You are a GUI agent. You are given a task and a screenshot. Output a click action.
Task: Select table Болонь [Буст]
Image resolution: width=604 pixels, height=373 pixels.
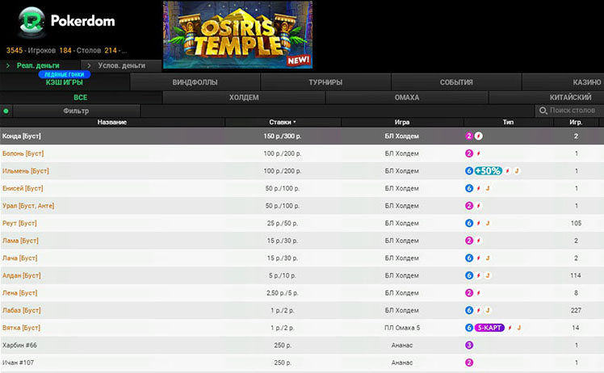pos(302,153)
